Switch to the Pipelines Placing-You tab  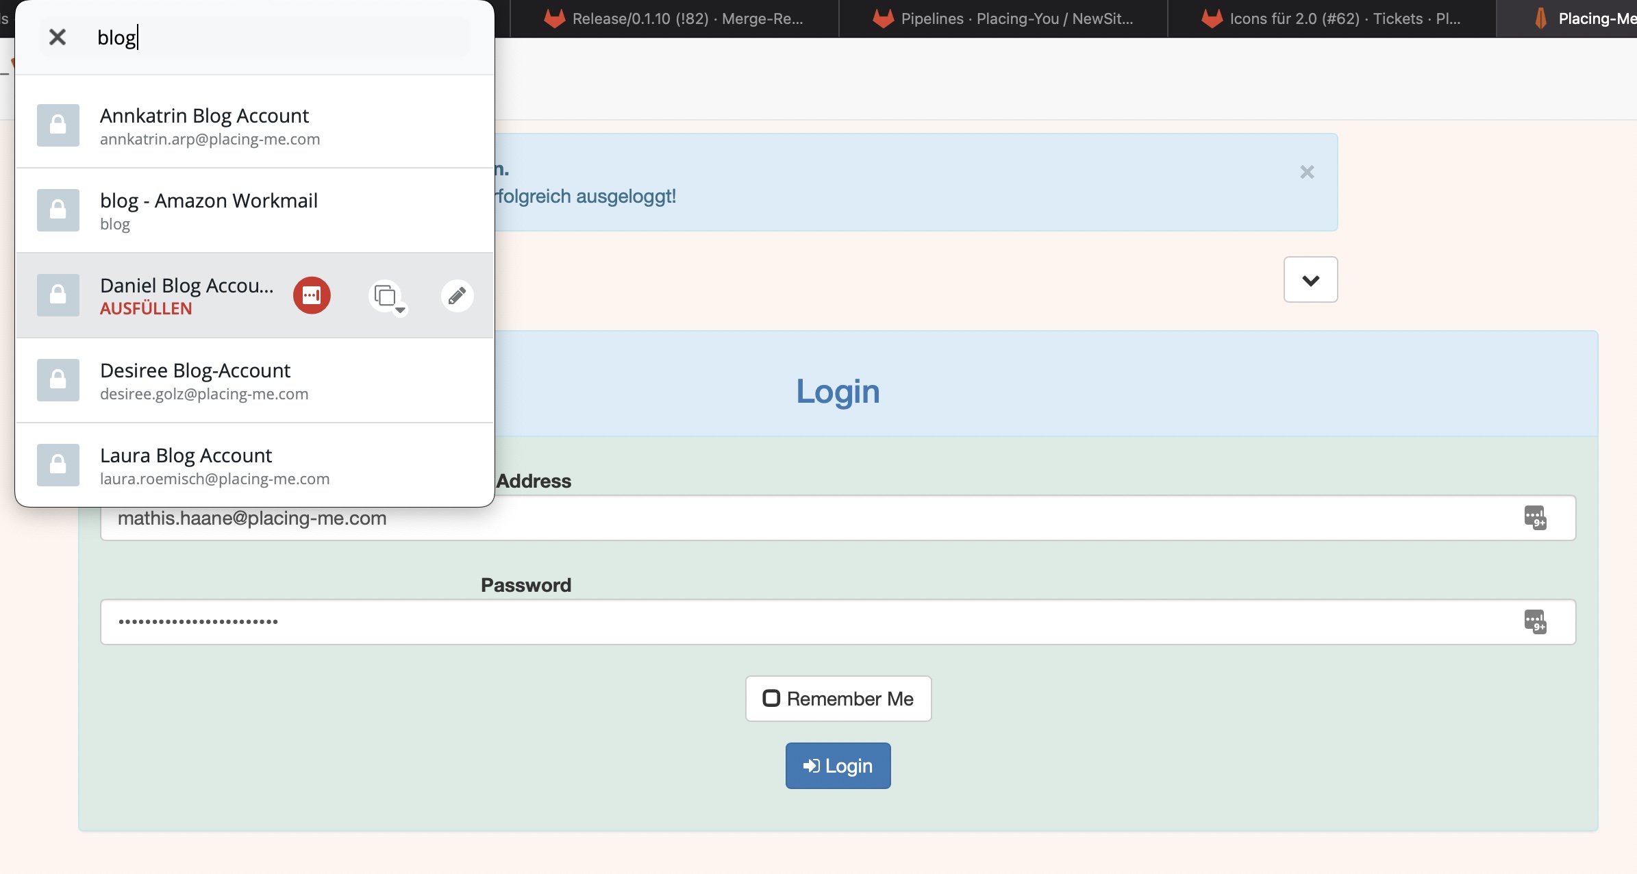(1003, 18)
